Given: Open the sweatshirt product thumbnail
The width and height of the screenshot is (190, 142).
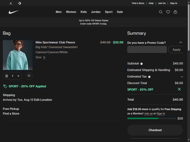Looking at the screenshot, I should click(18, 55).
